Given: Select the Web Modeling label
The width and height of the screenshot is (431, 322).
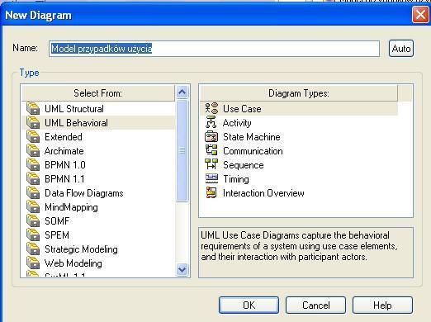Looking at the screenshot, I should pyautogui.click(x=73, y=263).
